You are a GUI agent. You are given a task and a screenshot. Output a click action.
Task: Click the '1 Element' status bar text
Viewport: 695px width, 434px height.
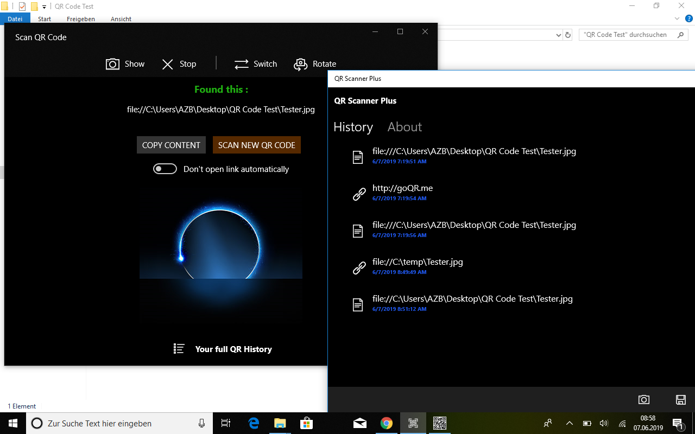tap(22, 406)
